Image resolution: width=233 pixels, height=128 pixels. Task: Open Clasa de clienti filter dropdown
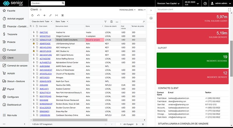(41, 22)
